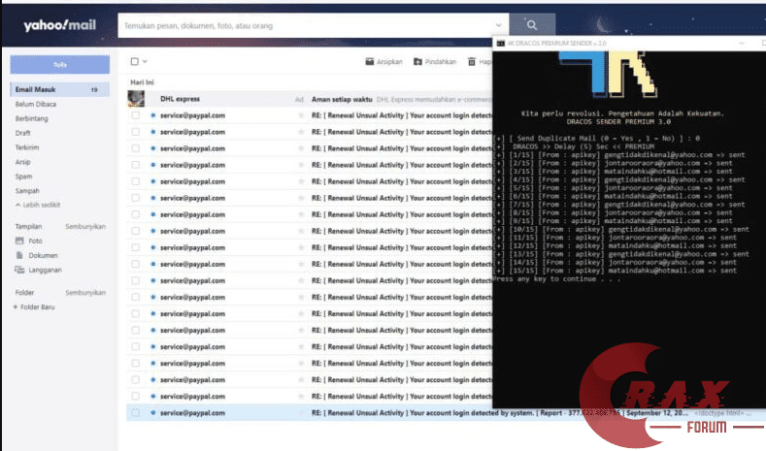The image size is (766, 451).
Task: Click the console log line [15/15]
Action: [615, 271]
